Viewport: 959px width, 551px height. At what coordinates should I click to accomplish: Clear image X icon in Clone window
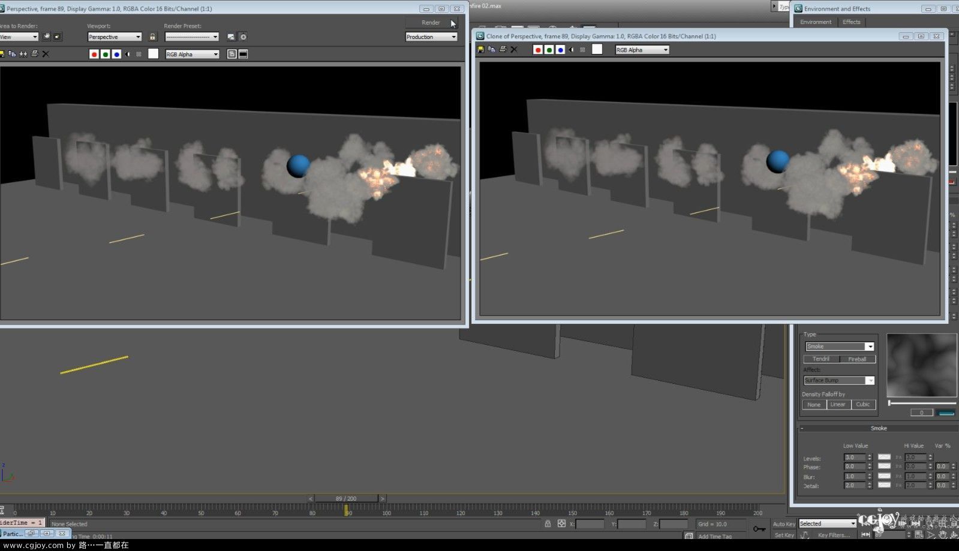coord(514,50)
